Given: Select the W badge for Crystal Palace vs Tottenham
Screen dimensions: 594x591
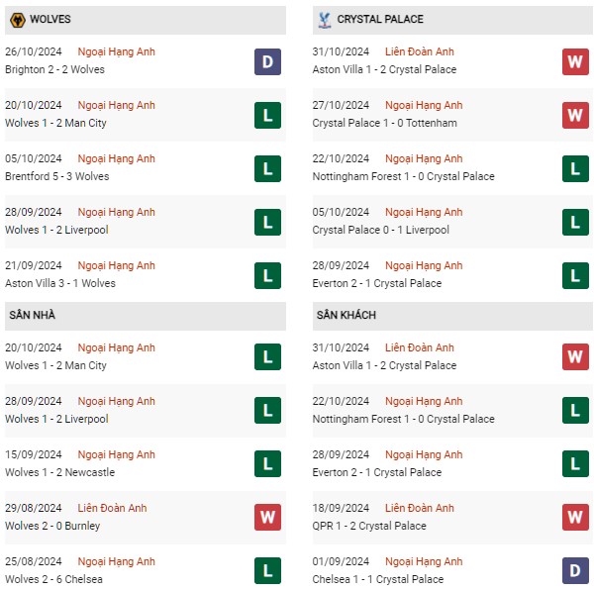Looking at the screenshot, I should [575, 115].
